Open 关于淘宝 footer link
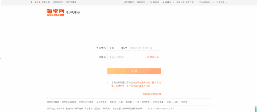The image size is (257, 112). (x=51, y=108)
